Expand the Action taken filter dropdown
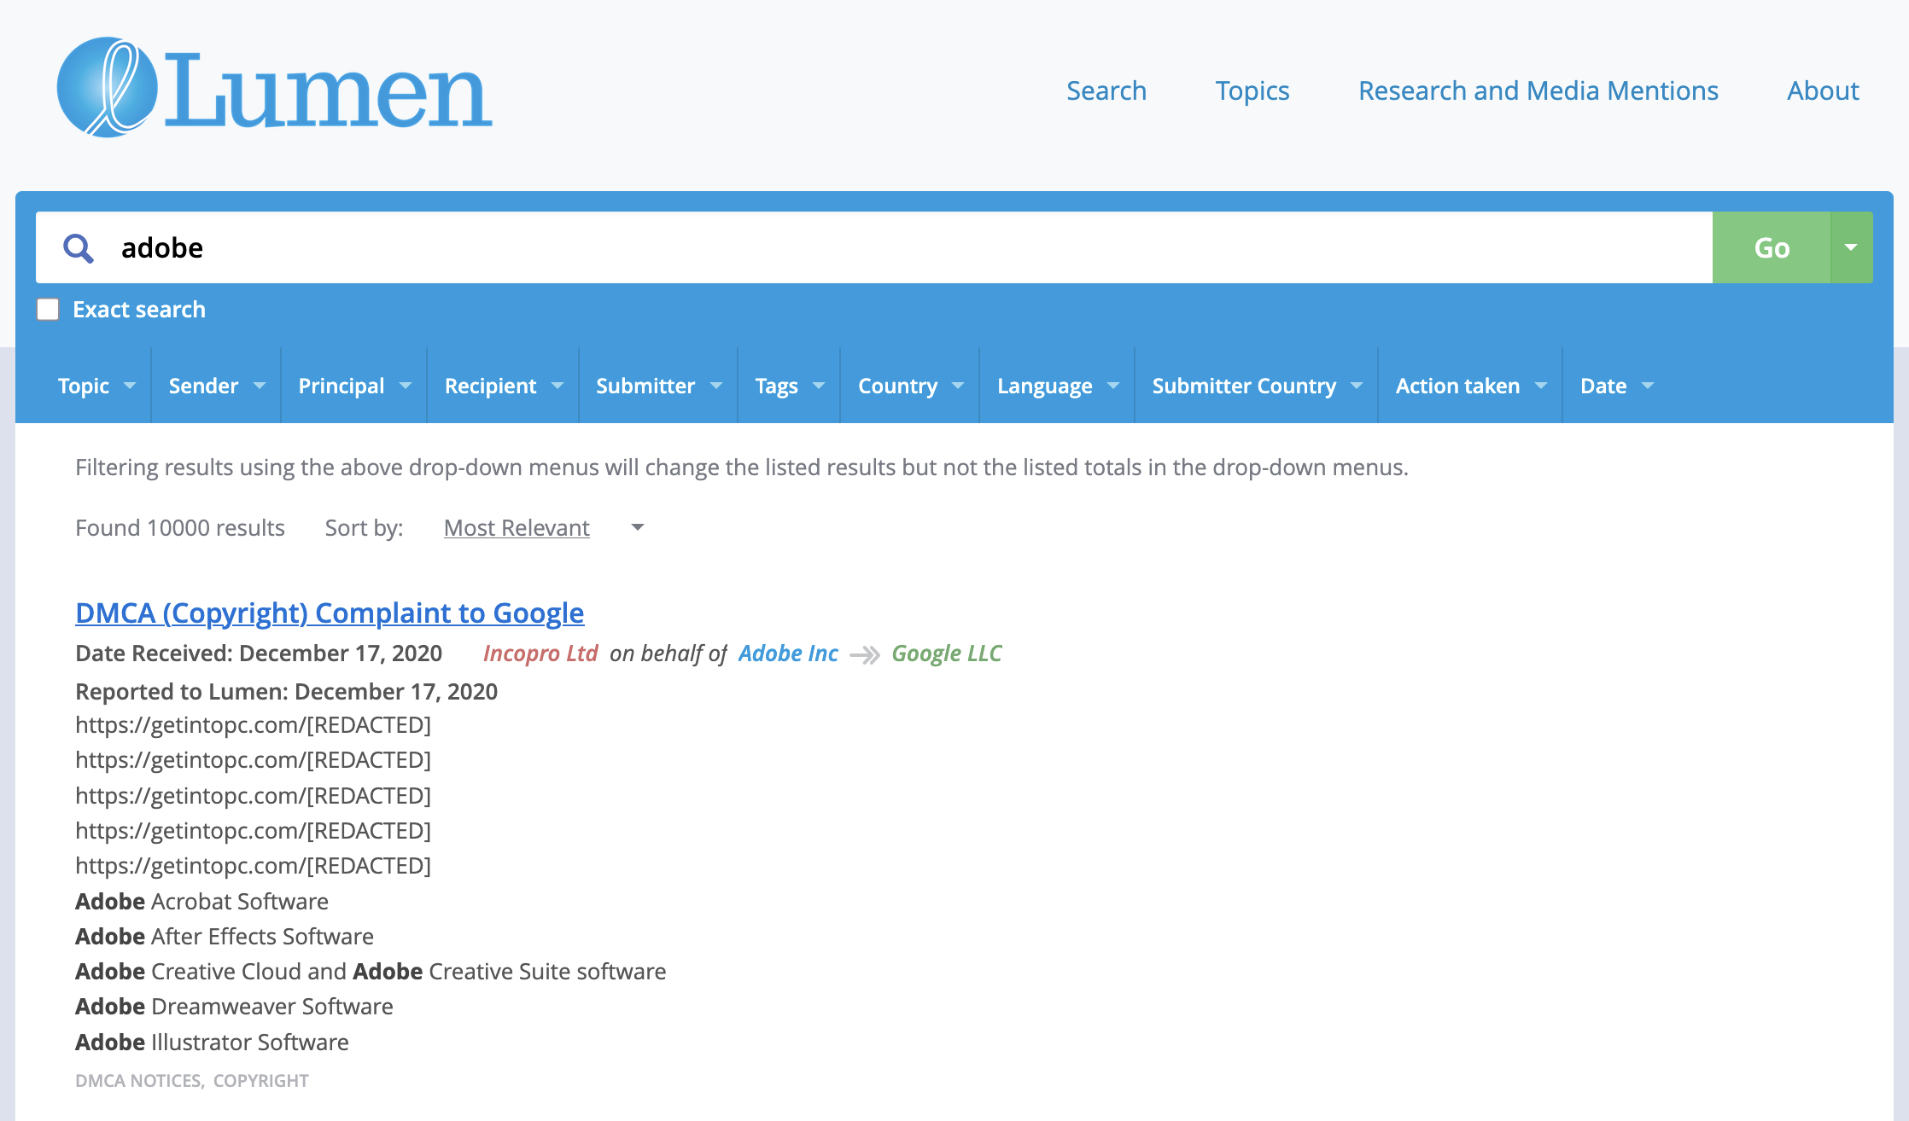Screen dimensions: 1909x1121 1470,386
